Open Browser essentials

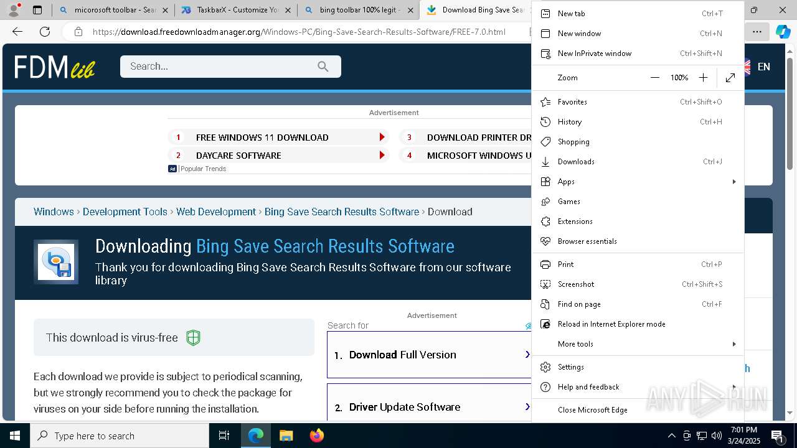point(638,241)
